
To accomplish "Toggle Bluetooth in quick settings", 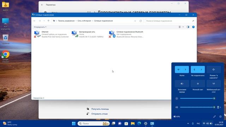I will pyautogui.click(x=194, y=69).
